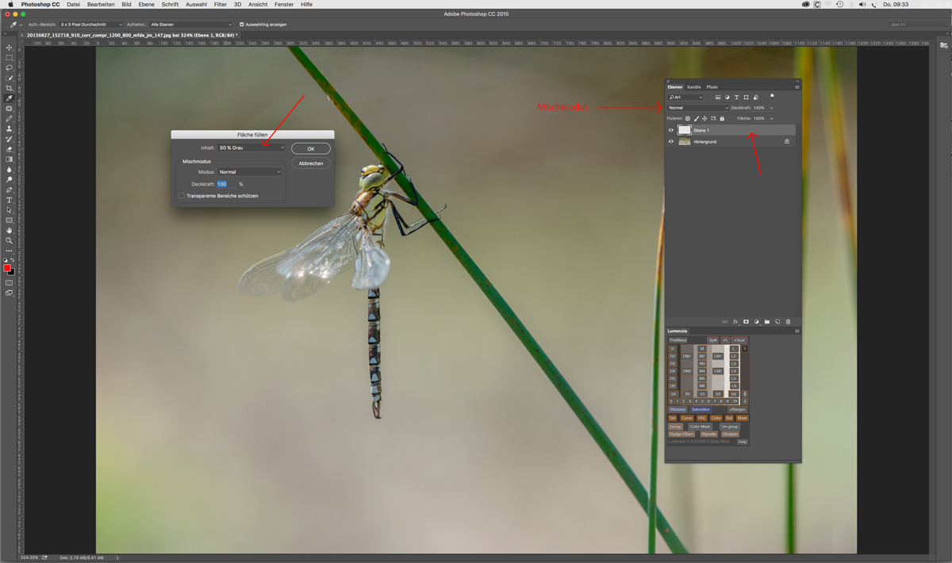
Task: Select the Move tool
Action: coord(10,48)
